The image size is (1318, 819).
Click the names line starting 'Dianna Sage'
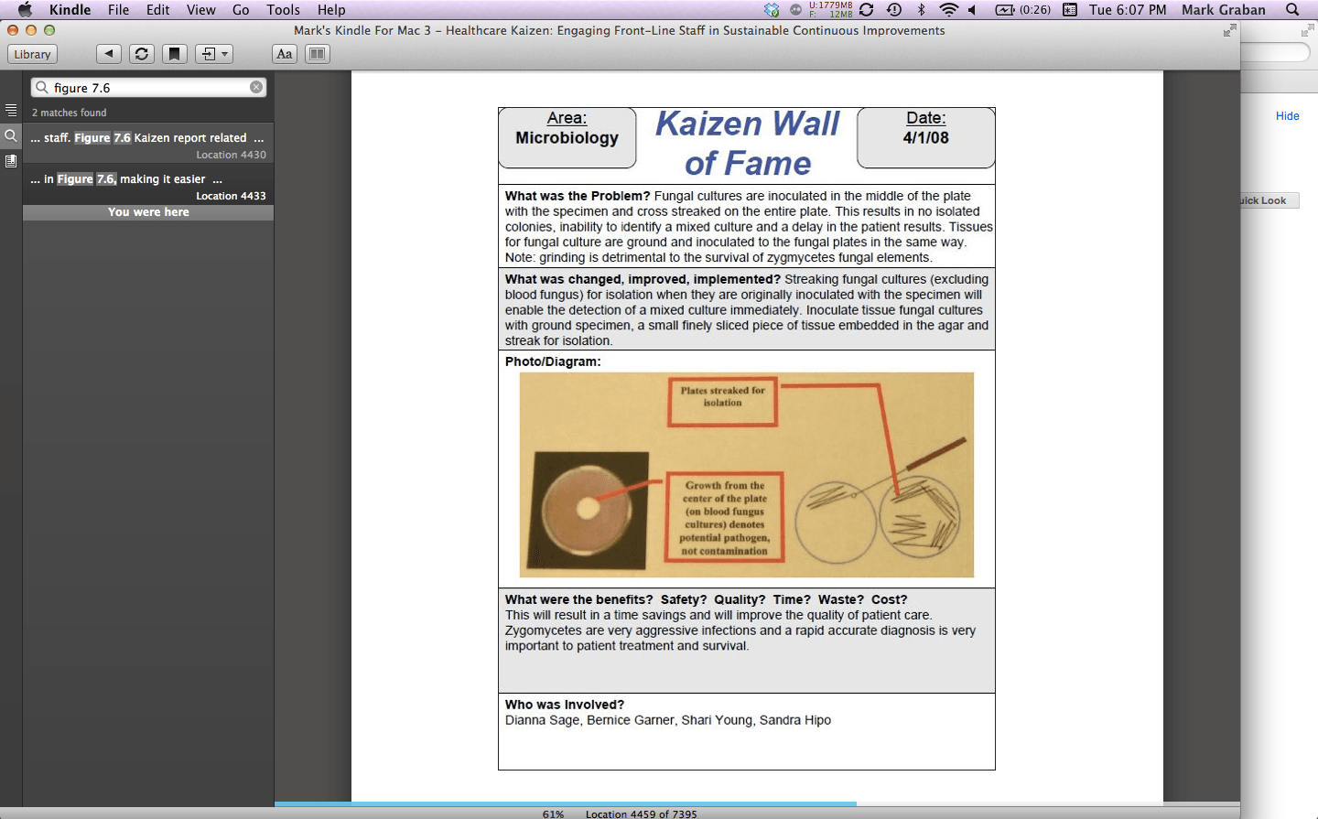[668, 720]
